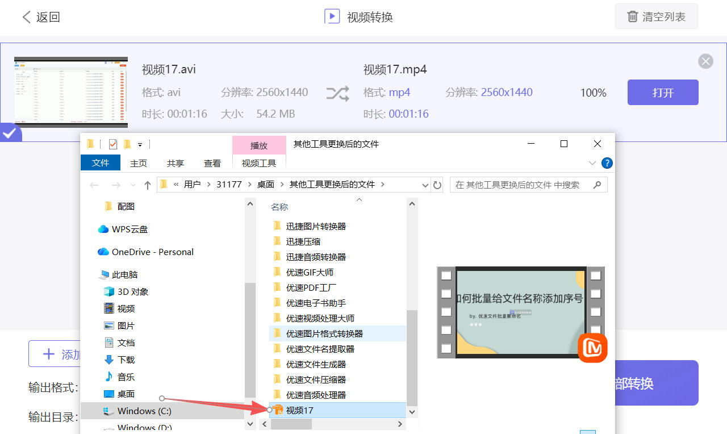The width and height of the screenshot is (727, 434).
Task: Click the 视频17.avi video thumbnail
Action: (x=71, y=93)
